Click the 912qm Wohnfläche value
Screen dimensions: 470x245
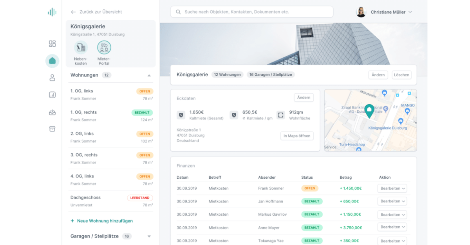pyautogui.click(x=296, y=112)
